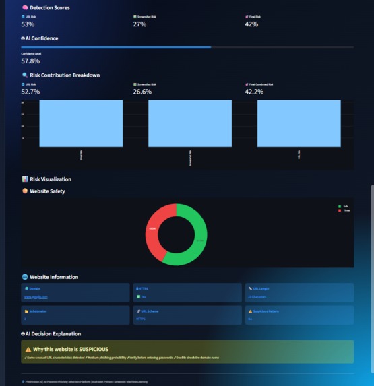Click the globe icon beside Website Information
Image resolution: width=374 pixels, height=386 pixels.
point(25,277)
